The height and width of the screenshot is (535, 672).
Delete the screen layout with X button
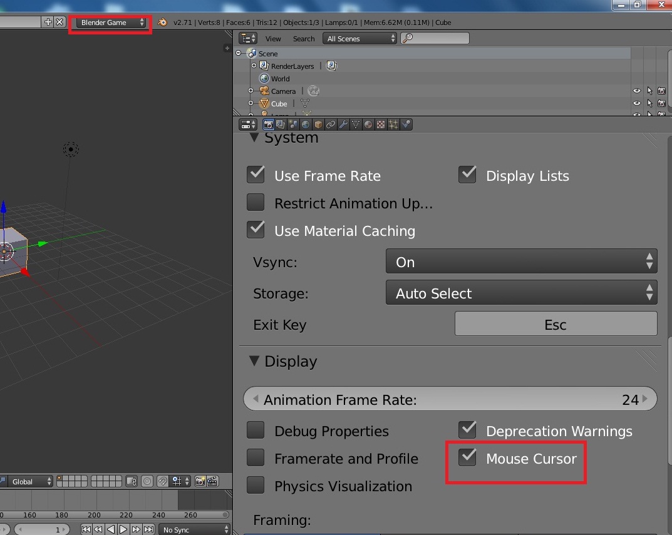[x=59, y=22]
